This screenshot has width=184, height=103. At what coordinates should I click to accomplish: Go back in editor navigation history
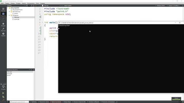click(36, 6)
